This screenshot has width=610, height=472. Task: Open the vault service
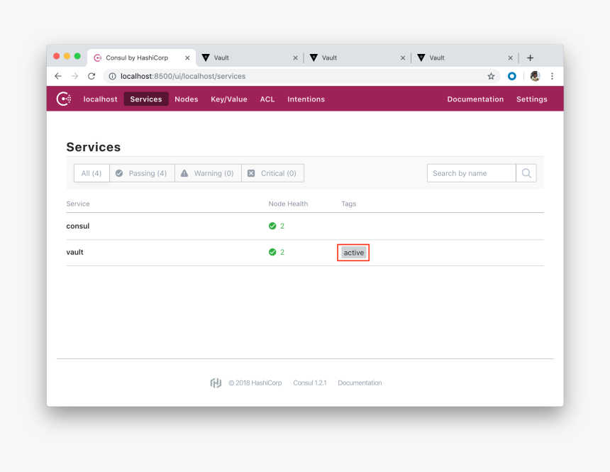pyautogui.click(x=74, y=252)
